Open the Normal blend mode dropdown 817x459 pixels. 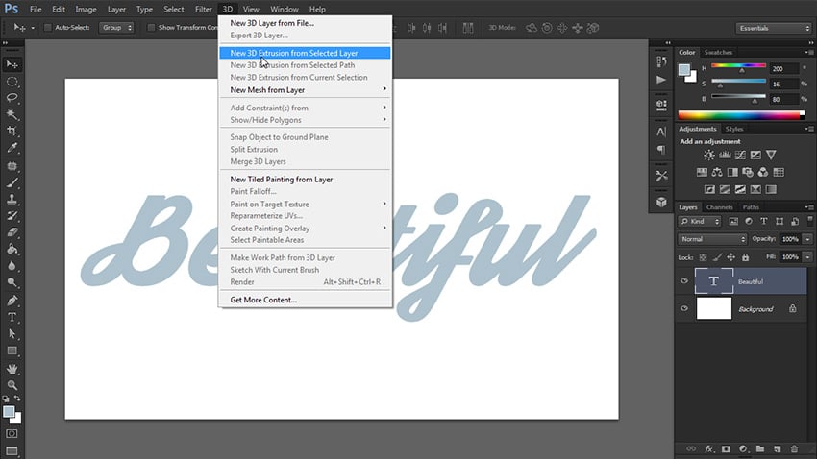pyautogui.click(x=711, y=238)
